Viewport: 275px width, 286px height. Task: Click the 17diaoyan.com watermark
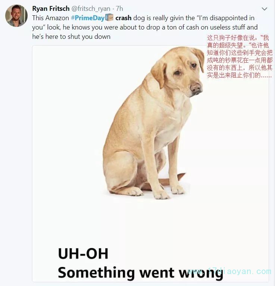tap(229, 271)
